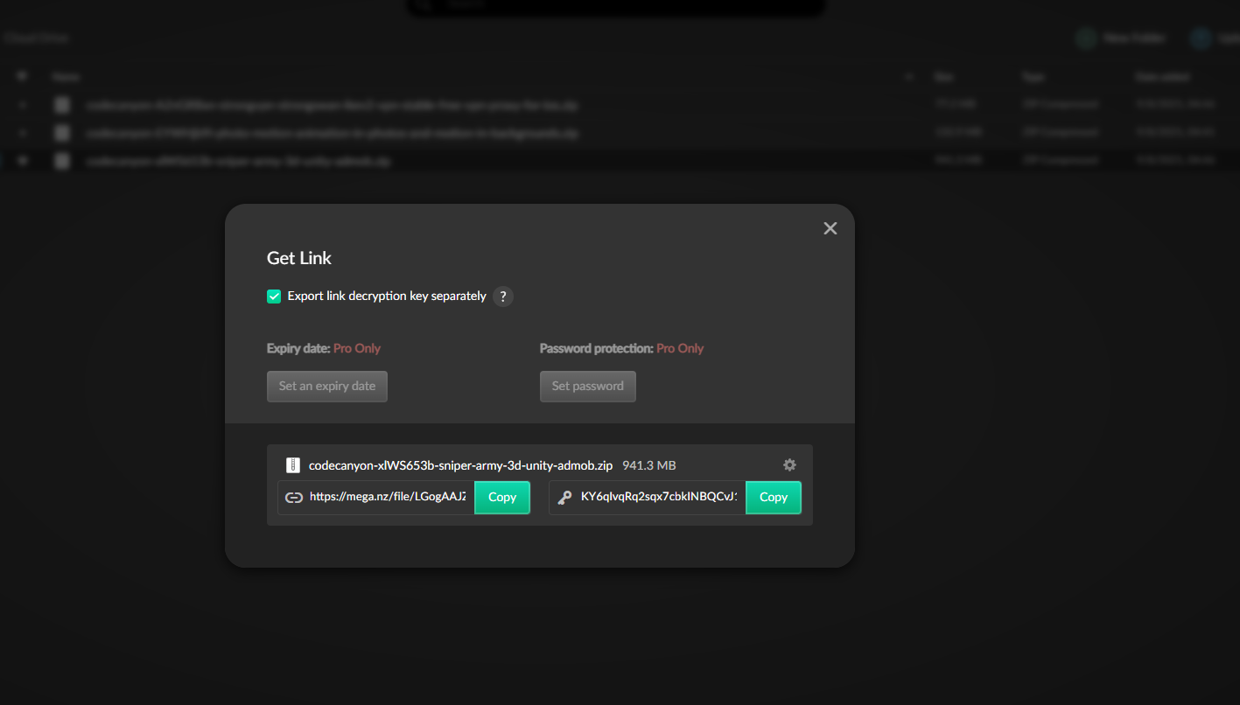Viewport: 1240px width, 705px height.
Task: Open the gear settings for the zip file
Action: [789, 465]
